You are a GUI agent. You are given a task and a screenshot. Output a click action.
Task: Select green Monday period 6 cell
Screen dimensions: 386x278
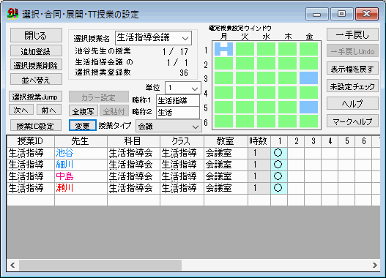(223, 121)
